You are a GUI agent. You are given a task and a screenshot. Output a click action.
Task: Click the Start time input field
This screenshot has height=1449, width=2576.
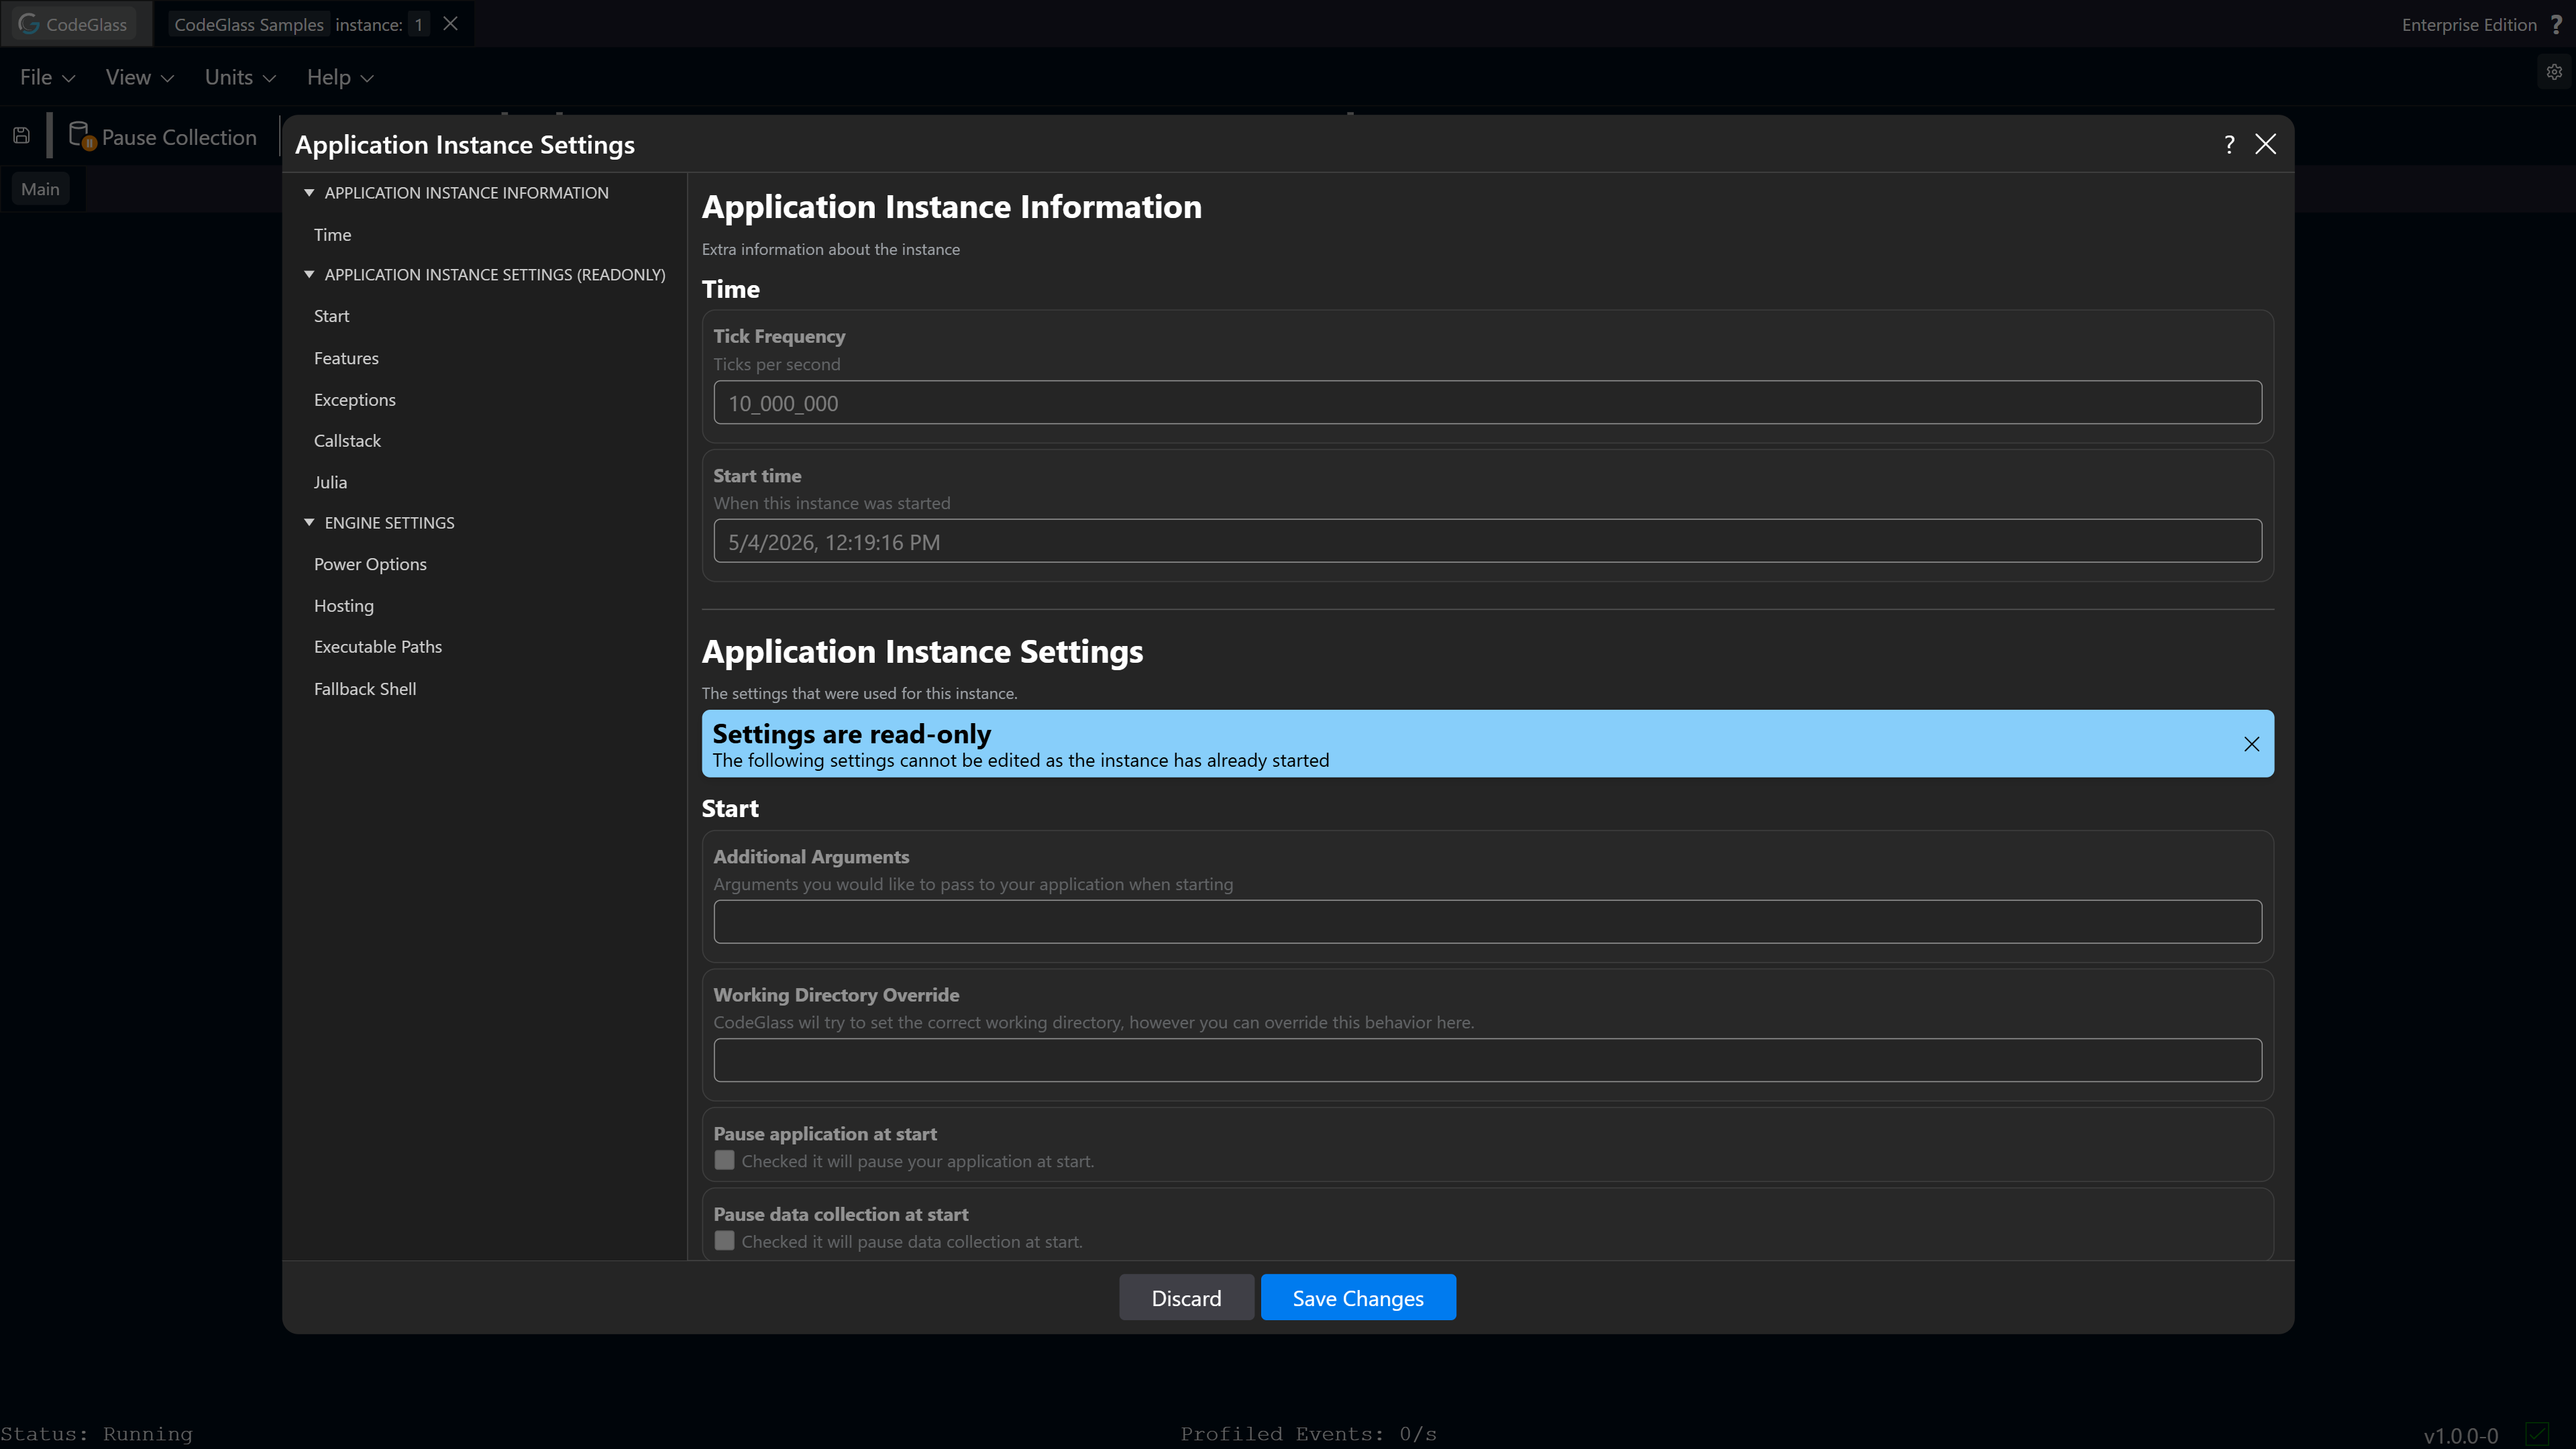[1487, 541]
